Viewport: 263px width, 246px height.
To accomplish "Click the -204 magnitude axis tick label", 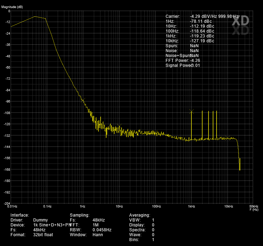I will (7, 204).
